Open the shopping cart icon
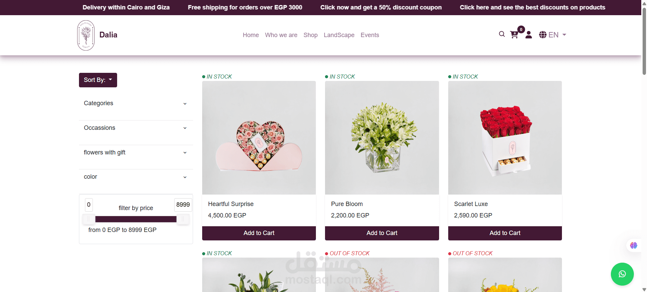 pos(514,35)
